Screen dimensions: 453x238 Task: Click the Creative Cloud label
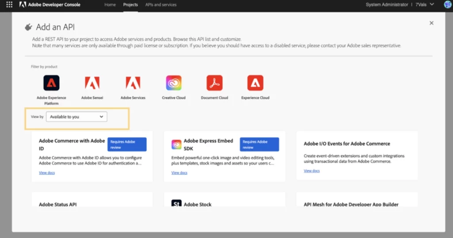click(x=173, y=98)
